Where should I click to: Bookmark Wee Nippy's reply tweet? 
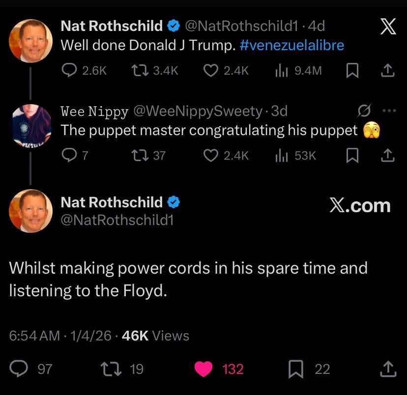point(352,156)
